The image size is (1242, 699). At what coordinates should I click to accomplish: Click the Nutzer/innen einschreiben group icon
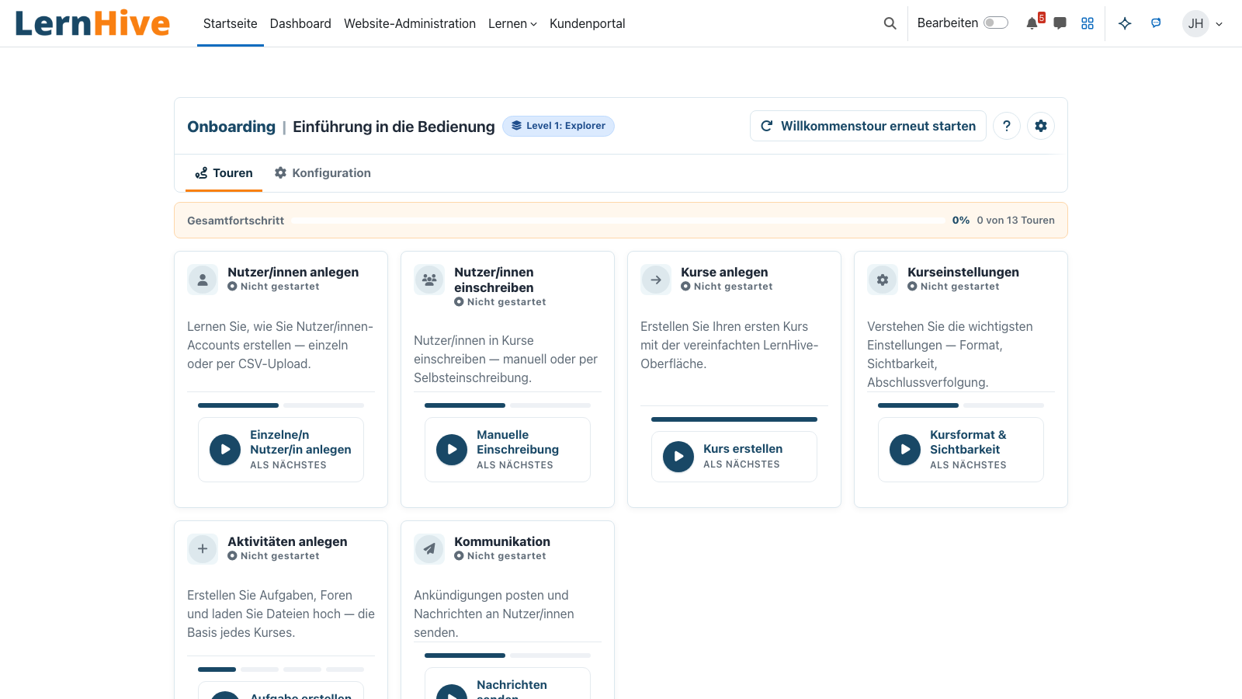pyautogui.click(x=429, y=280)
